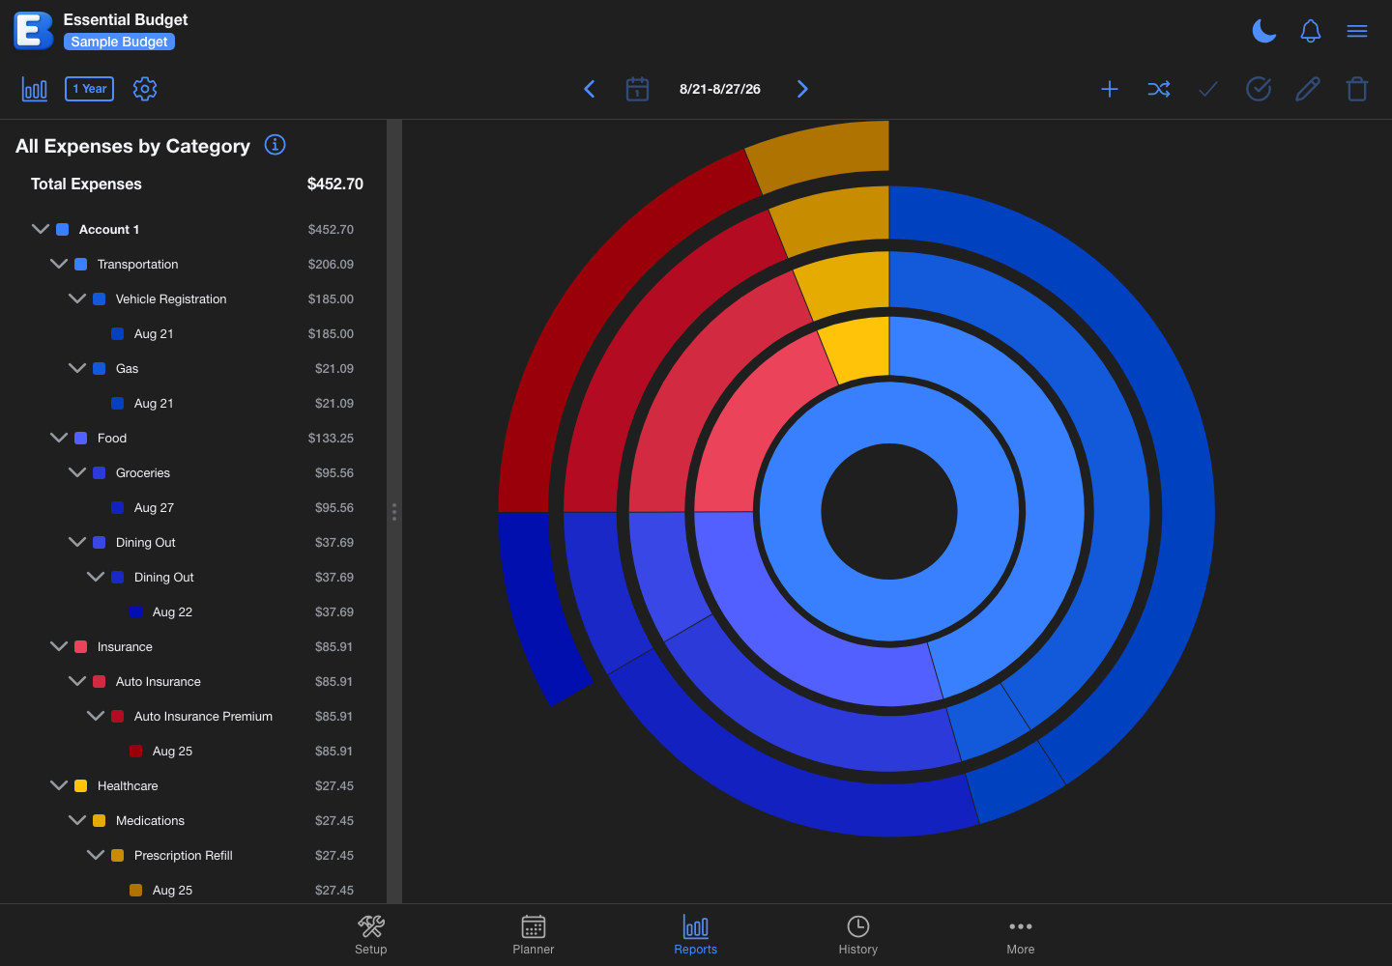Collapse the Account 1 row
This screenshot has width=1392, height=966.
[x=41, y=229]
